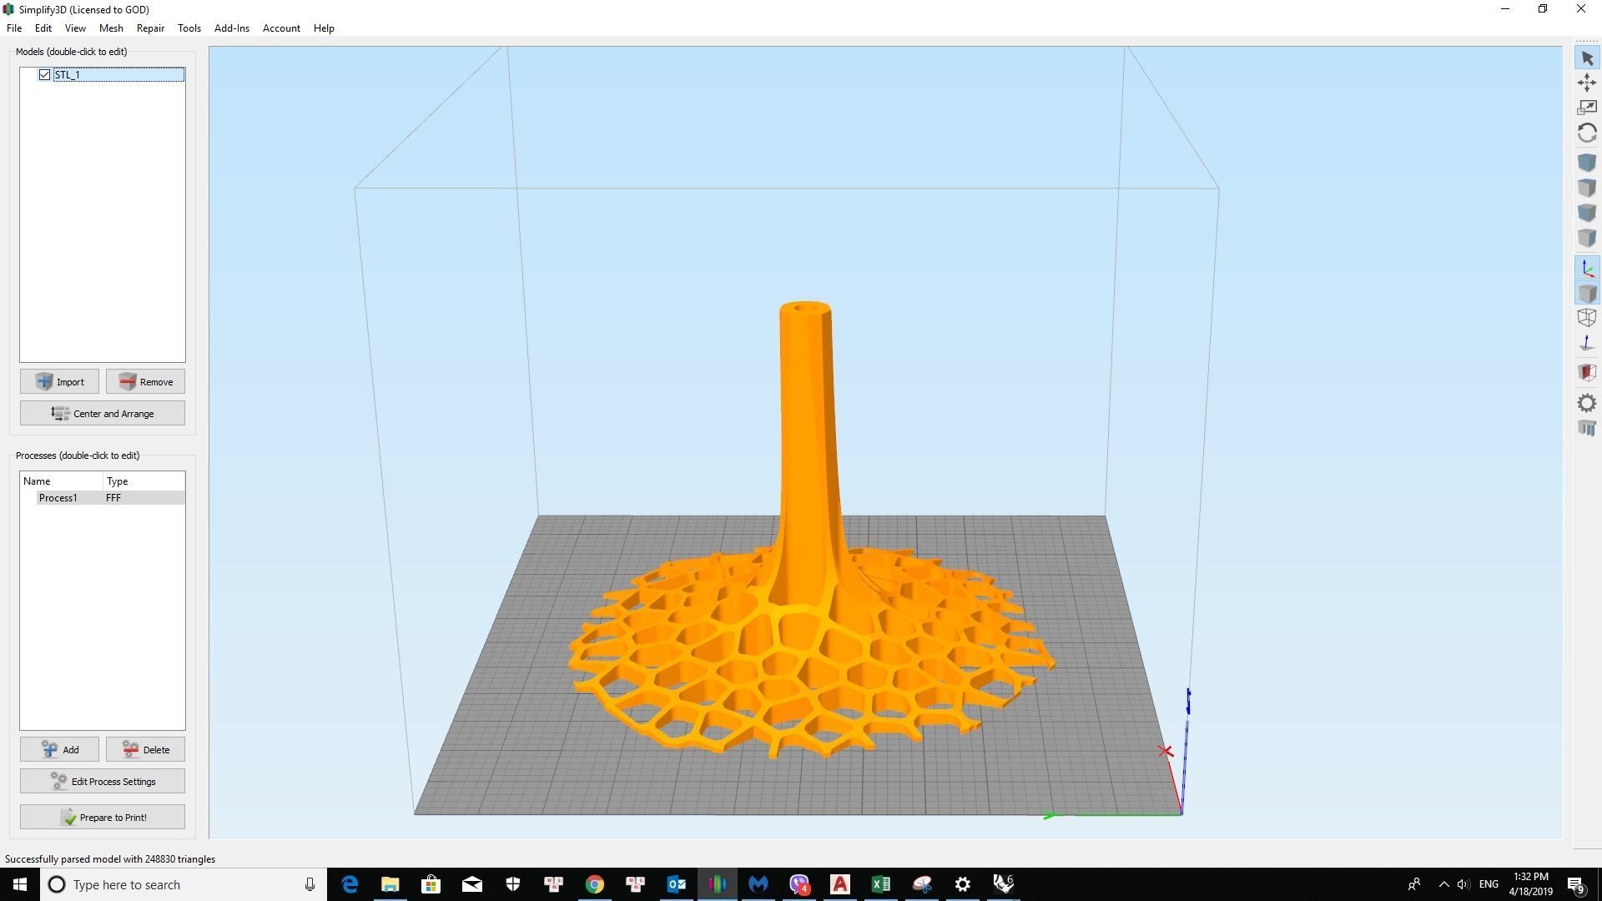Open Windows Settings gear in taskbar
The width and height of the screenshot is (1602, 901).
click(963, 884)
